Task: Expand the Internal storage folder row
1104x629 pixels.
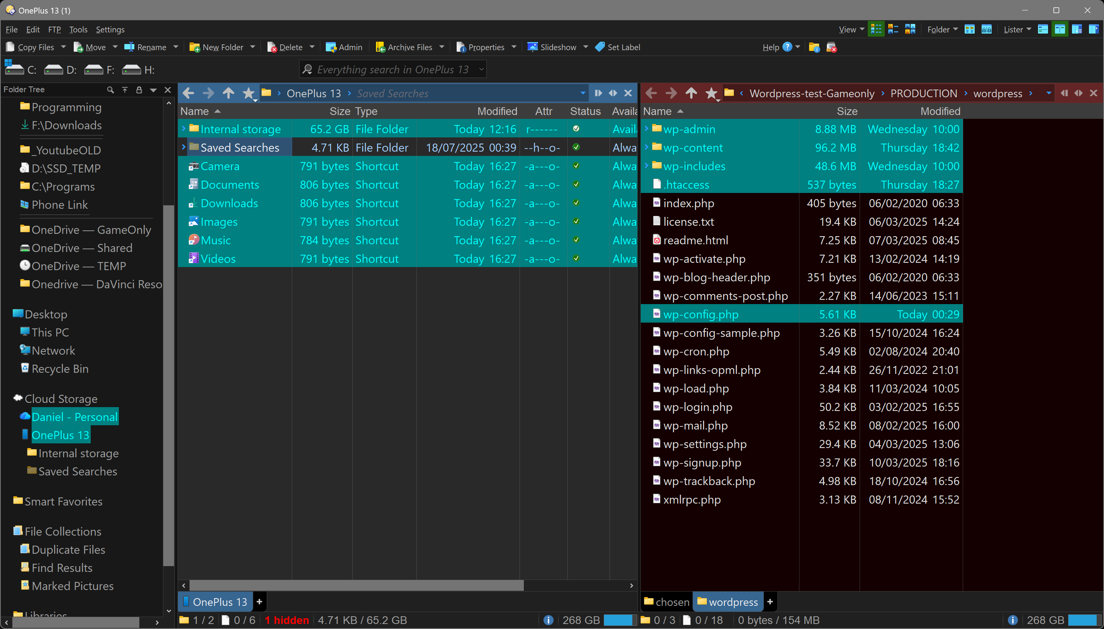Action: click(184, 129)
